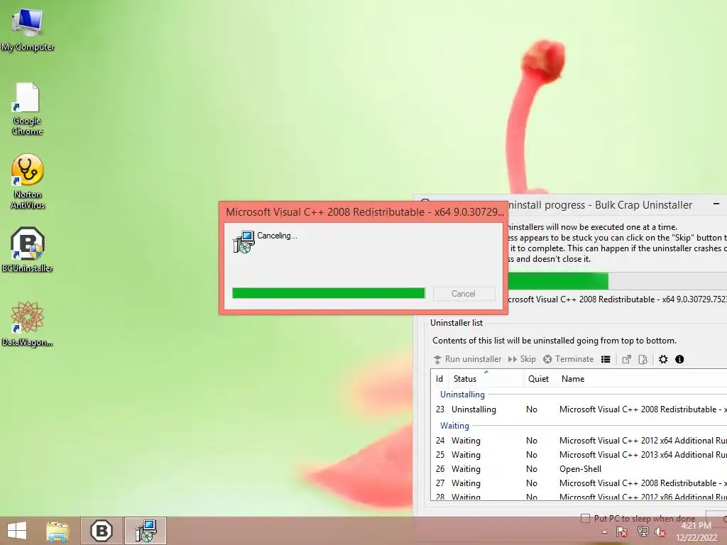Click the list view icon in toolbar
This screenshot has width=727, height=545.
(x=606, y=359)
